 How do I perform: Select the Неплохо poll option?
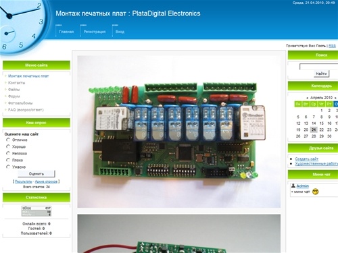point(8,153)
